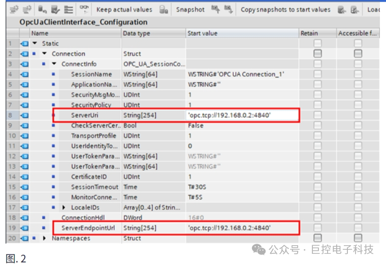Select row number 8 header
The width and height of the screenshot is (386, 265).
click(x=12, y=115)
